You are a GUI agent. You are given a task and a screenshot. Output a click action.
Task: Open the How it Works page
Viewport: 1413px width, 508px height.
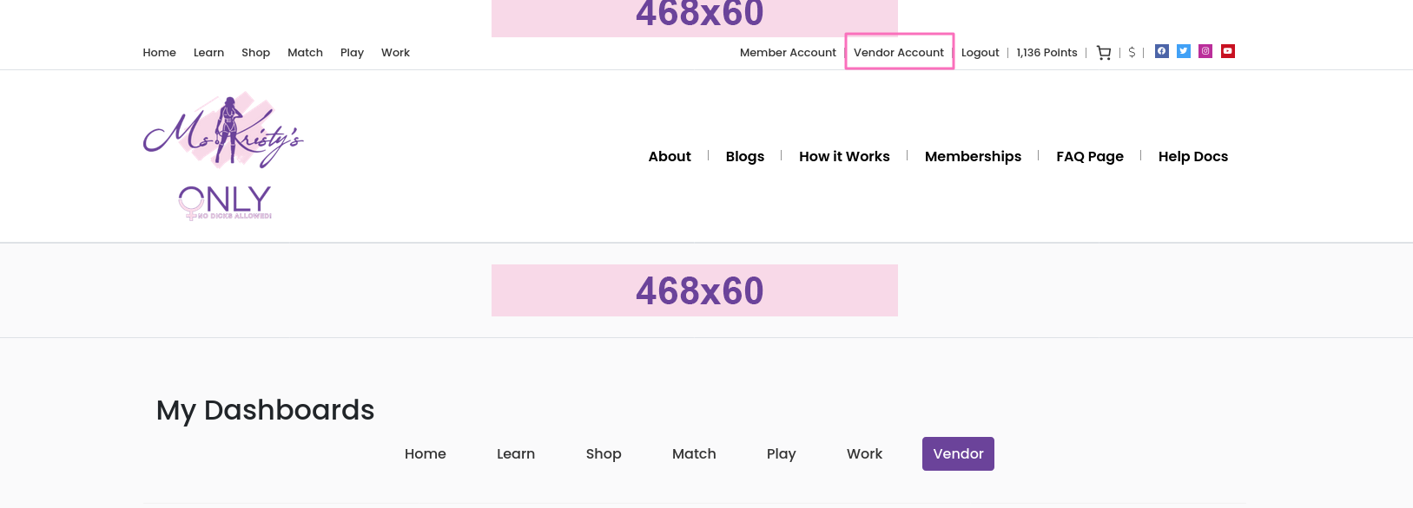[x=844, y=157]
